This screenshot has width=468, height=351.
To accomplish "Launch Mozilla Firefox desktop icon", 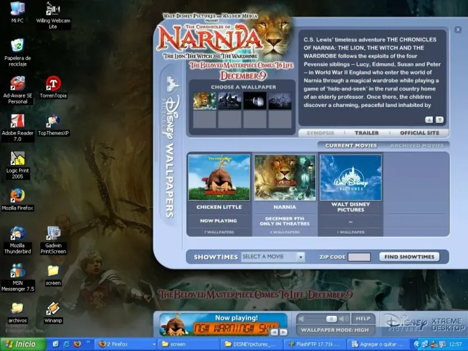I will click(18, 199).
